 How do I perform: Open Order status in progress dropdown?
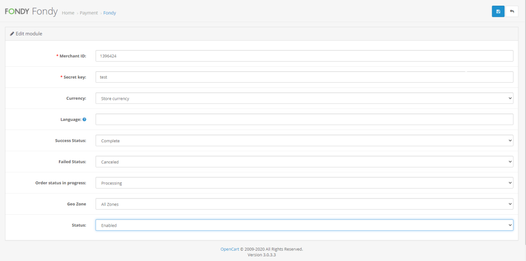point(304,183)
